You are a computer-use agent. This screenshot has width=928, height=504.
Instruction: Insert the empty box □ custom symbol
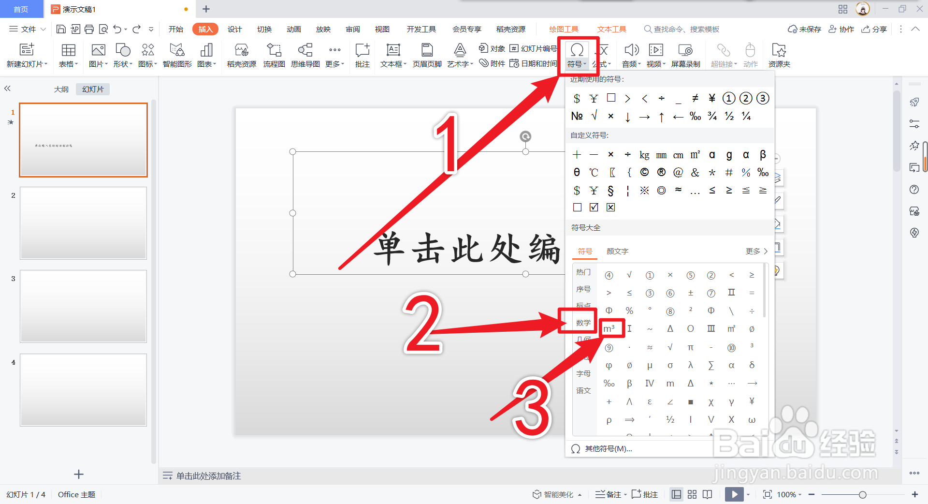tap(577, 208)
